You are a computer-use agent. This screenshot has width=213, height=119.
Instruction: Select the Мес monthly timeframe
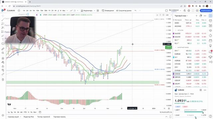coord(64,11)
